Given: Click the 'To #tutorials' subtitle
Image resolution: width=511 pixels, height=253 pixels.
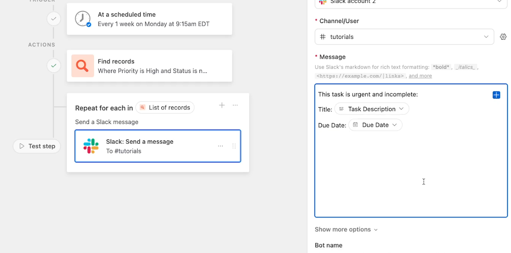Looking at the screenshot, I should (x=124, y=151).
